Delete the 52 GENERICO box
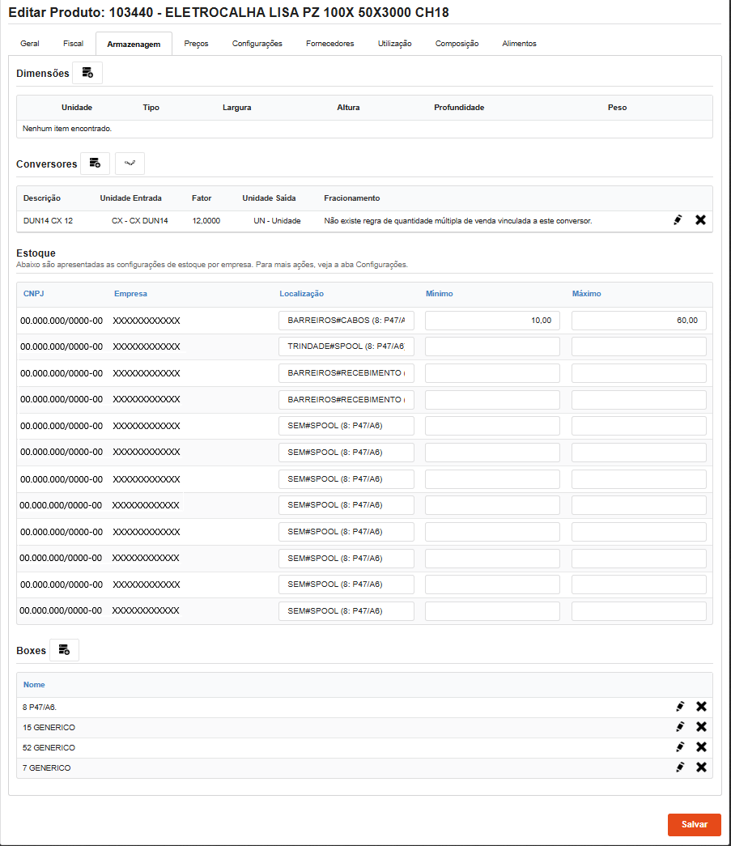The height and width of the screenshot is (846, 731). coord(701,746)
